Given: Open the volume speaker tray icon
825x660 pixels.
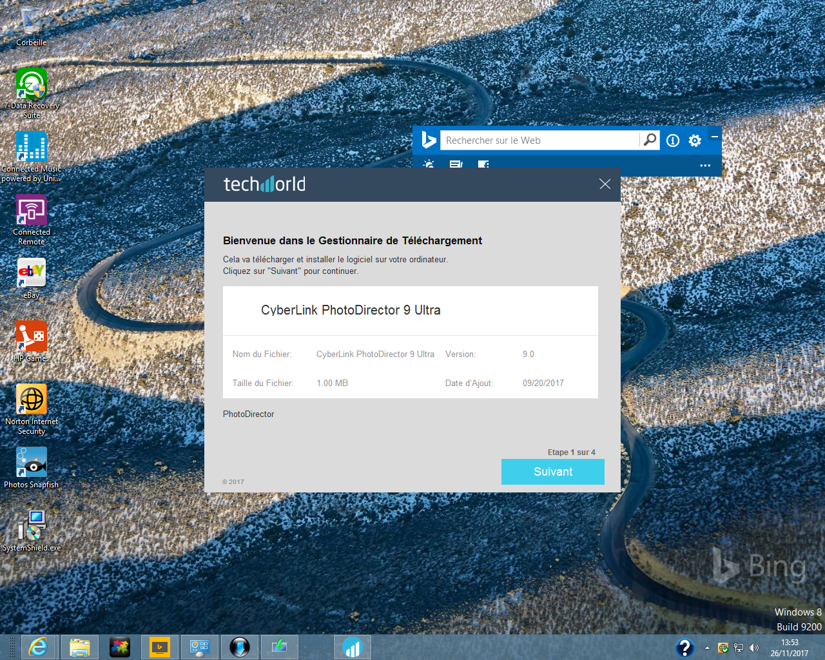Looking at the screenshot, I should tap(754, 648).
